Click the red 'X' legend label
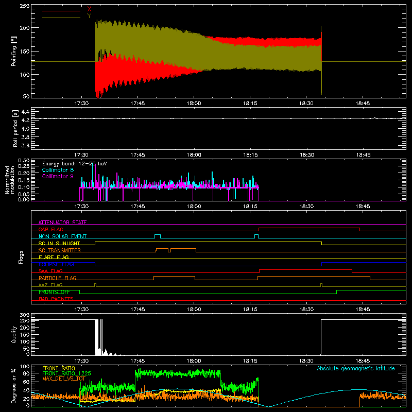The width and height of the screenshot is (412, 412). tap(89, 9)
